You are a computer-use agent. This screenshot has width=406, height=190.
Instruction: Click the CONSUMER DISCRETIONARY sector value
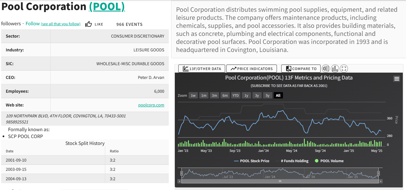tap(138, 36)
